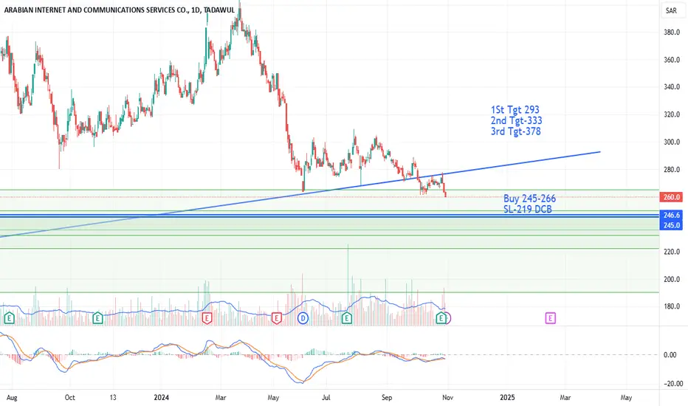Select the chart title Arabian Internet and Communications Services
Image resolution: width=688 pixels, height=406 pixels.
120,10
